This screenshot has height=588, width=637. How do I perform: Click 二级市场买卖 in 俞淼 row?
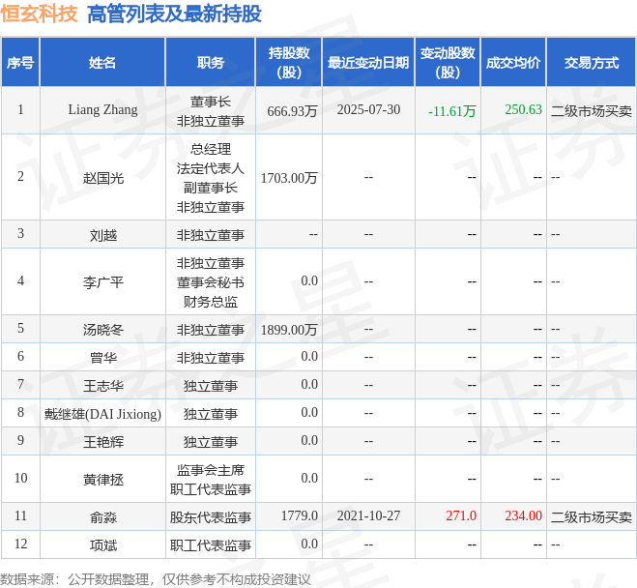[592, 517]
